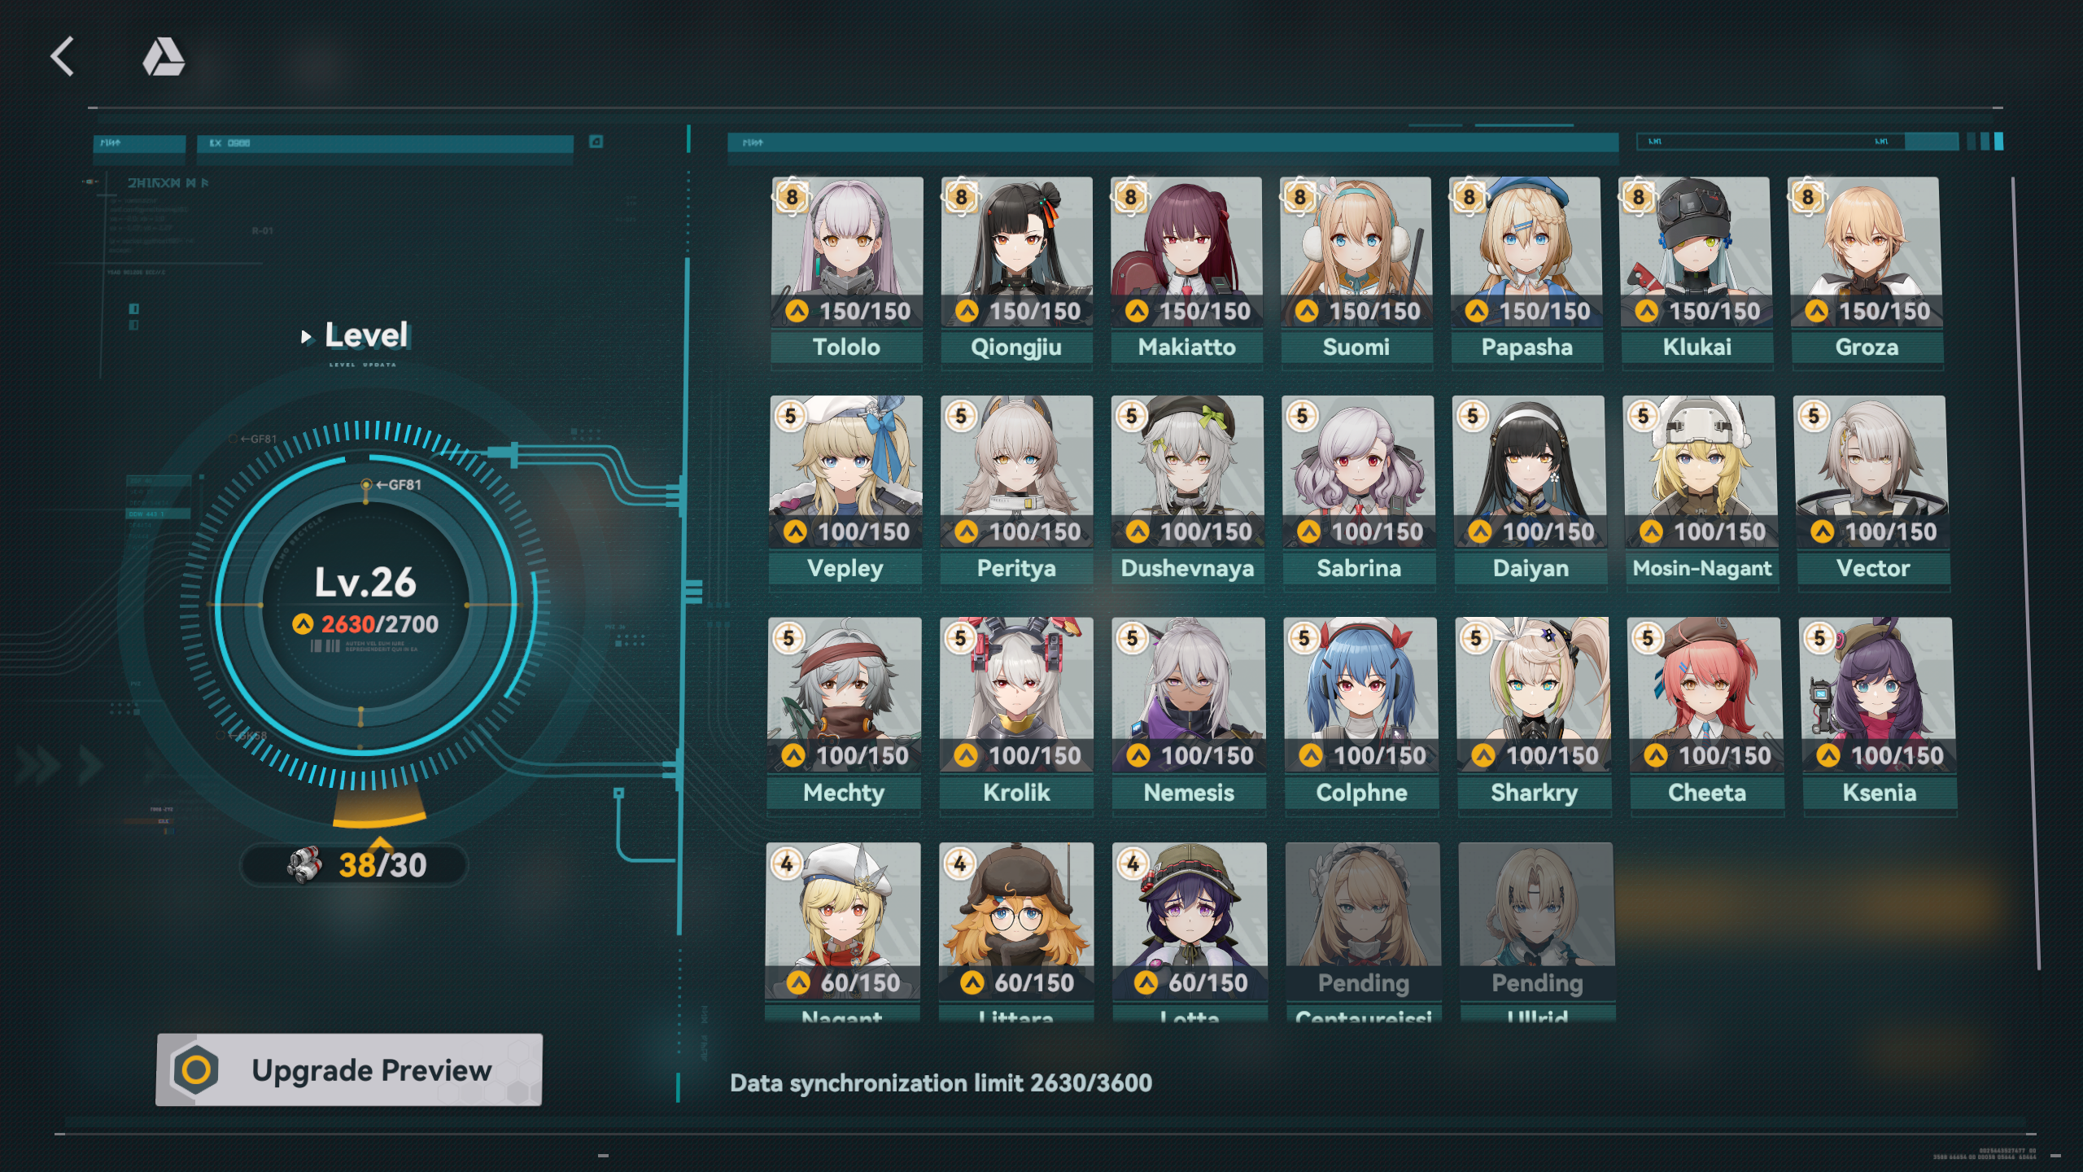
Task: Click the orange level icon beside 2630/2700
Action: [x=303, y=624]
